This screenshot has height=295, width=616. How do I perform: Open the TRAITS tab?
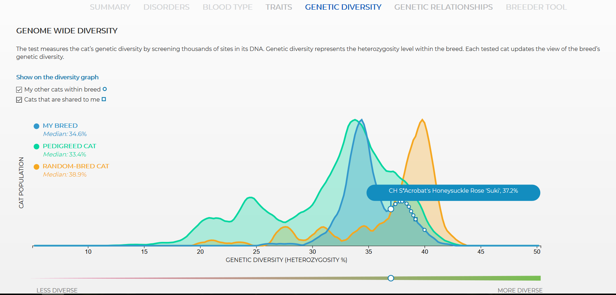point(279,7)
